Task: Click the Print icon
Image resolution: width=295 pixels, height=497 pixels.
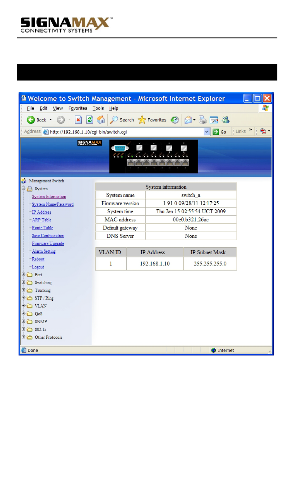Action: pyautogui.click(x=203, y=120)
